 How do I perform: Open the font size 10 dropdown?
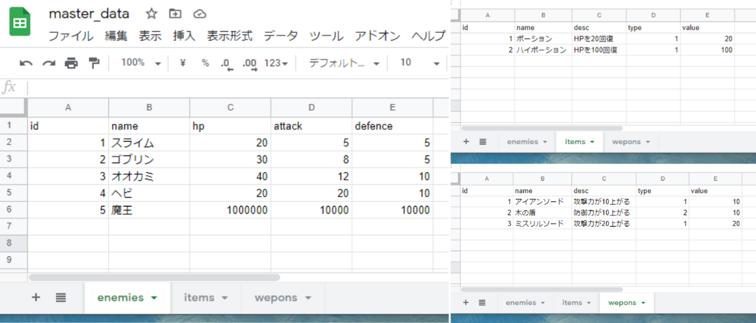(x=420, y=63)
